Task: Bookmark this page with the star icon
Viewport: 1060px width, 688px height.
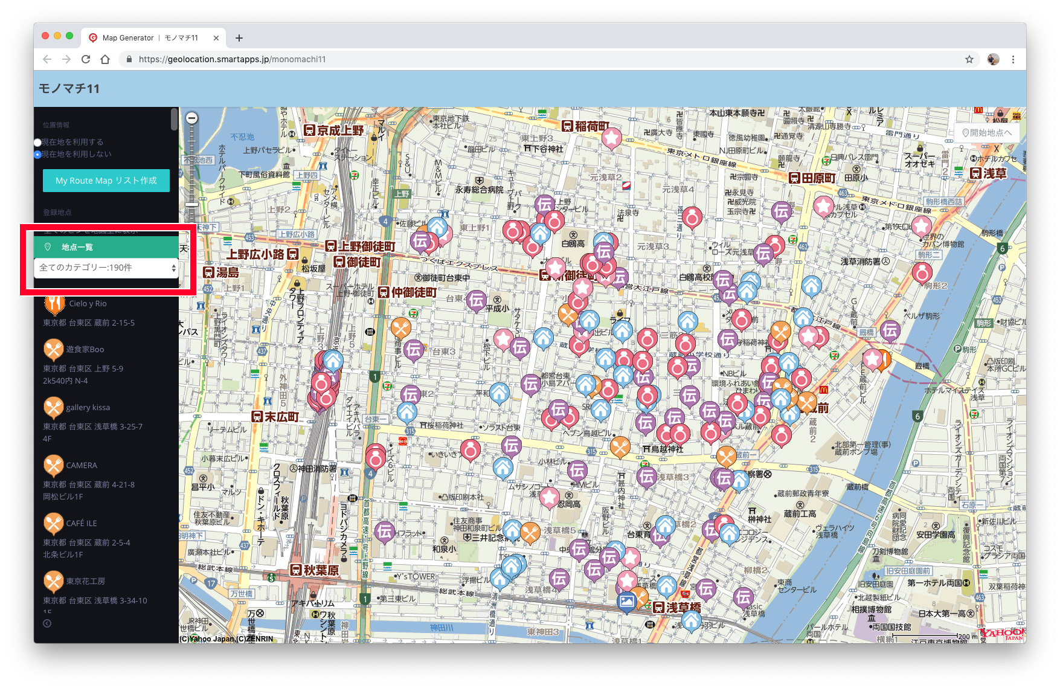Action: (x=969, y=59)
